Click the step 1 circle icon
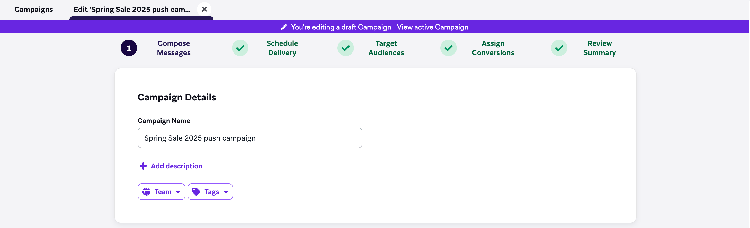This screenshot has height=228, width=750. [129, 48]
